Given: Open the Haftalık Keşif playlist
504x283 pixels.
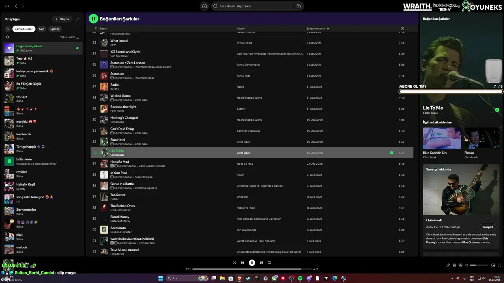Looking at the screenshot, I should pyautogui.click(x=43, y=186).
